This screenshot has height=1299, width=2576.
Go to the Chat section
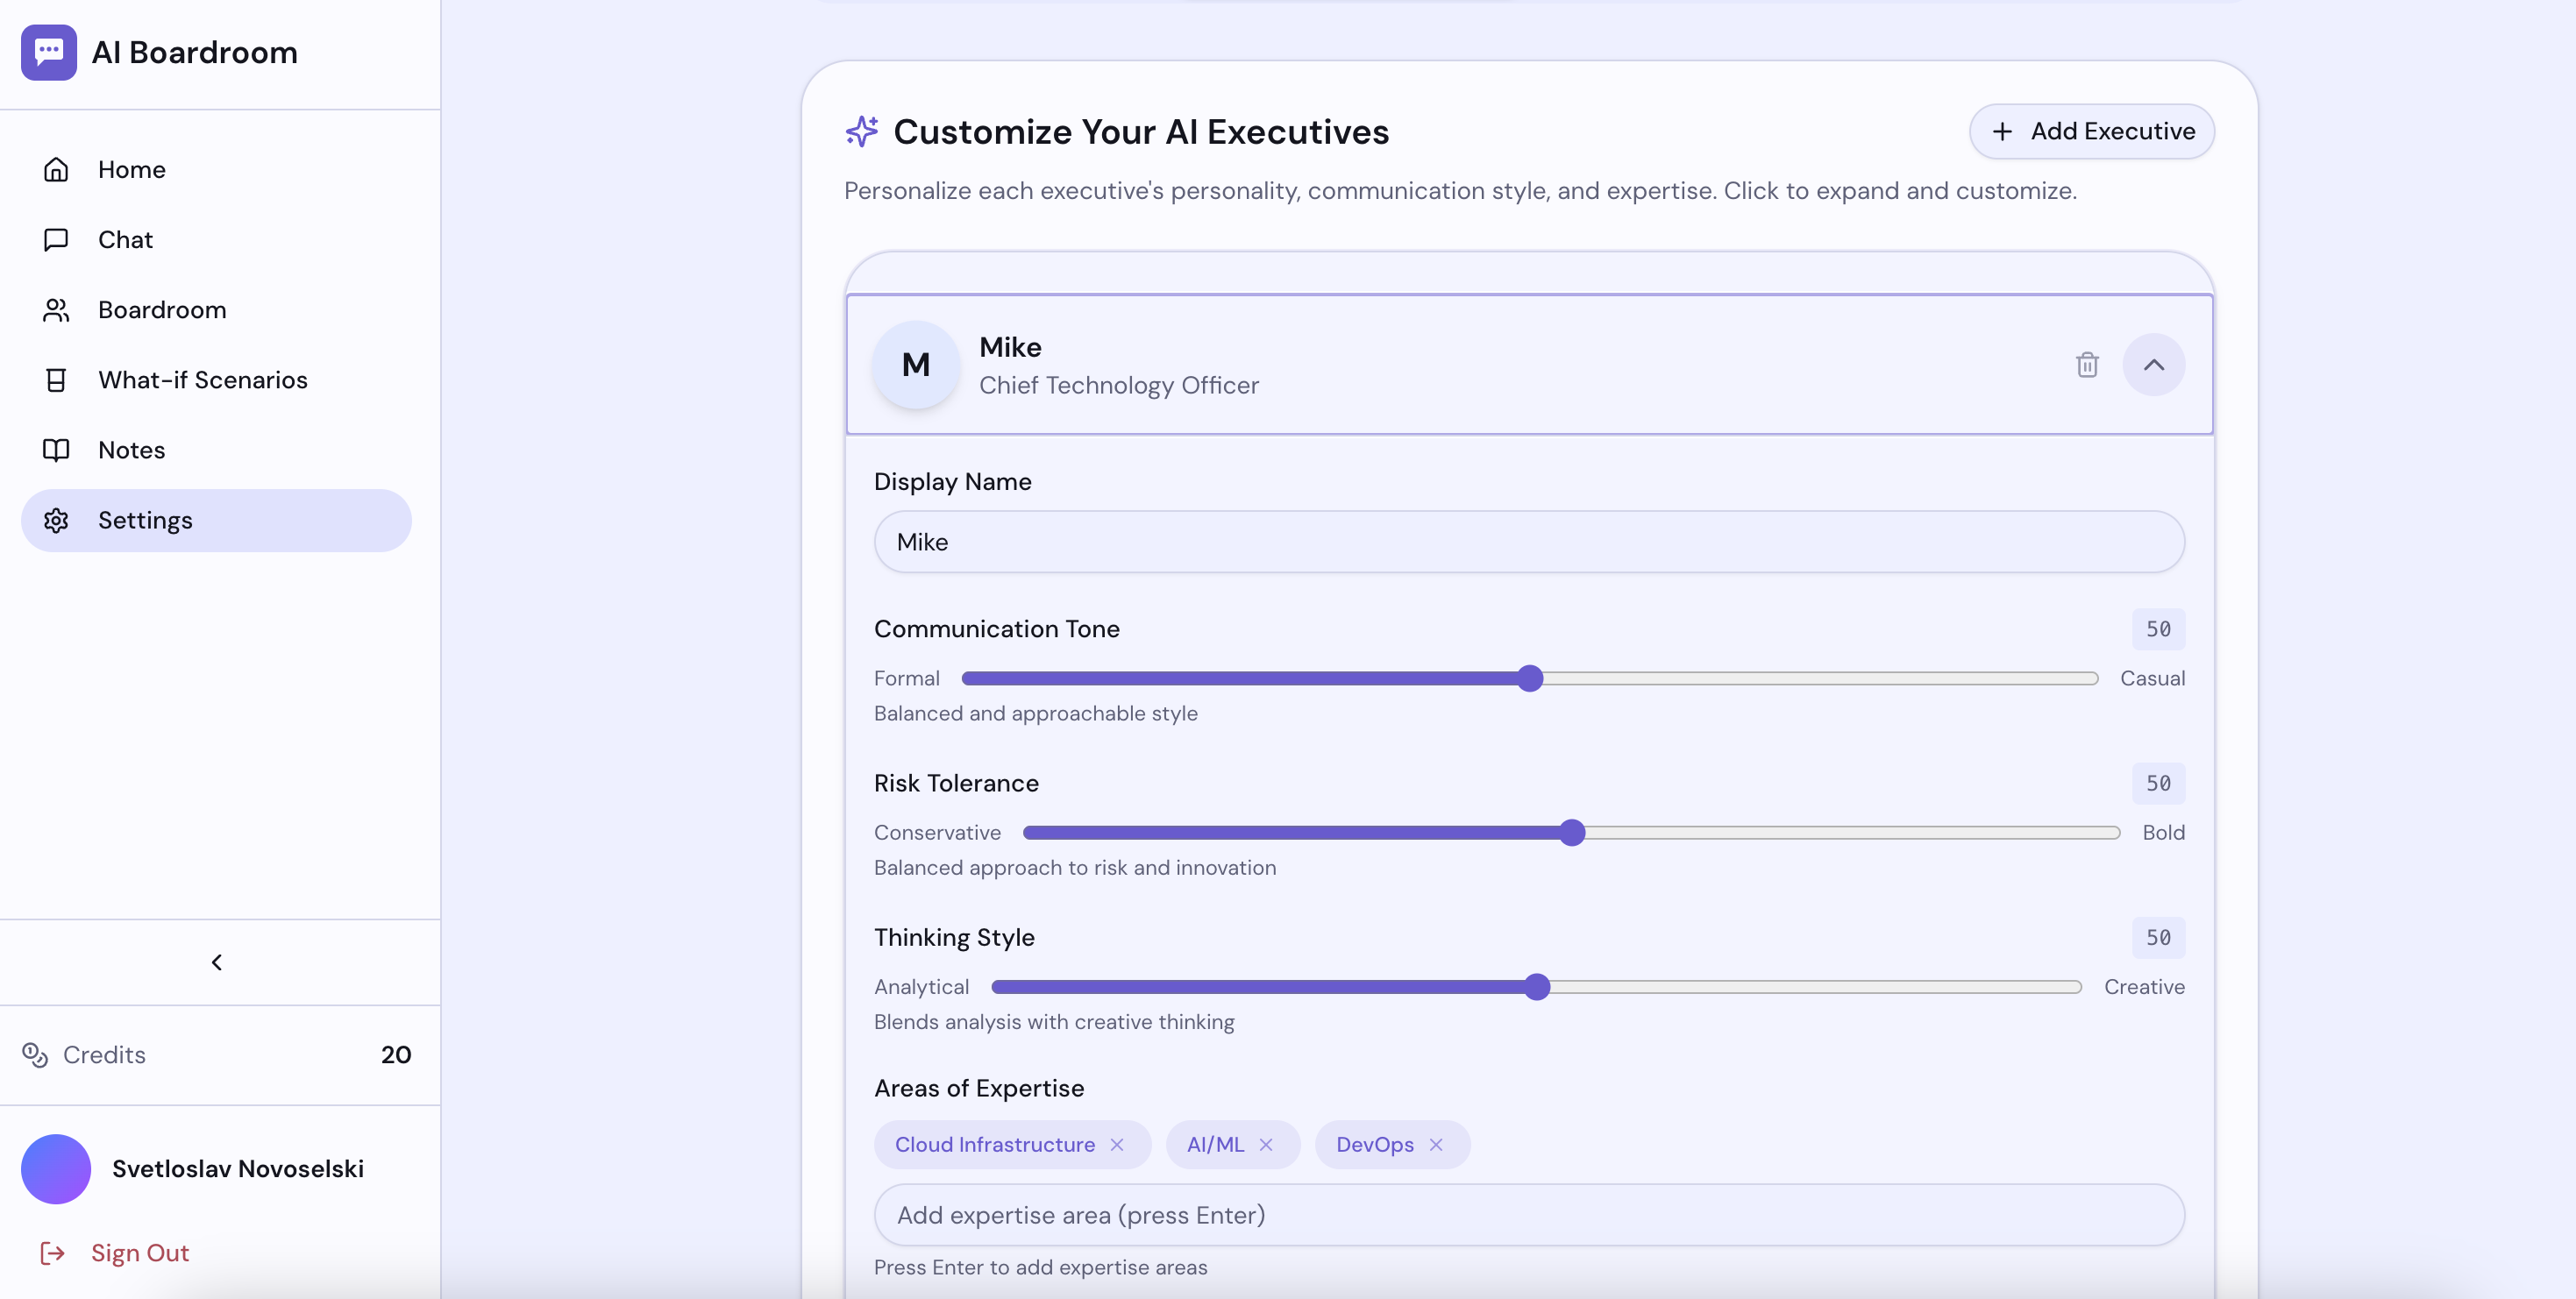point(125,240)
